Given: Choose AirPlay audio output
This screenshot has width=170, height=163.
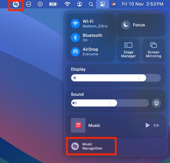Looking at the screenshot, I should pos(156,103).
